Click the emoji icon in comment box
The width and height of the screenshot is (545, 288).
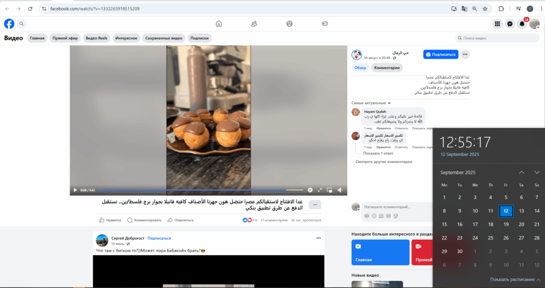point(374,216)
